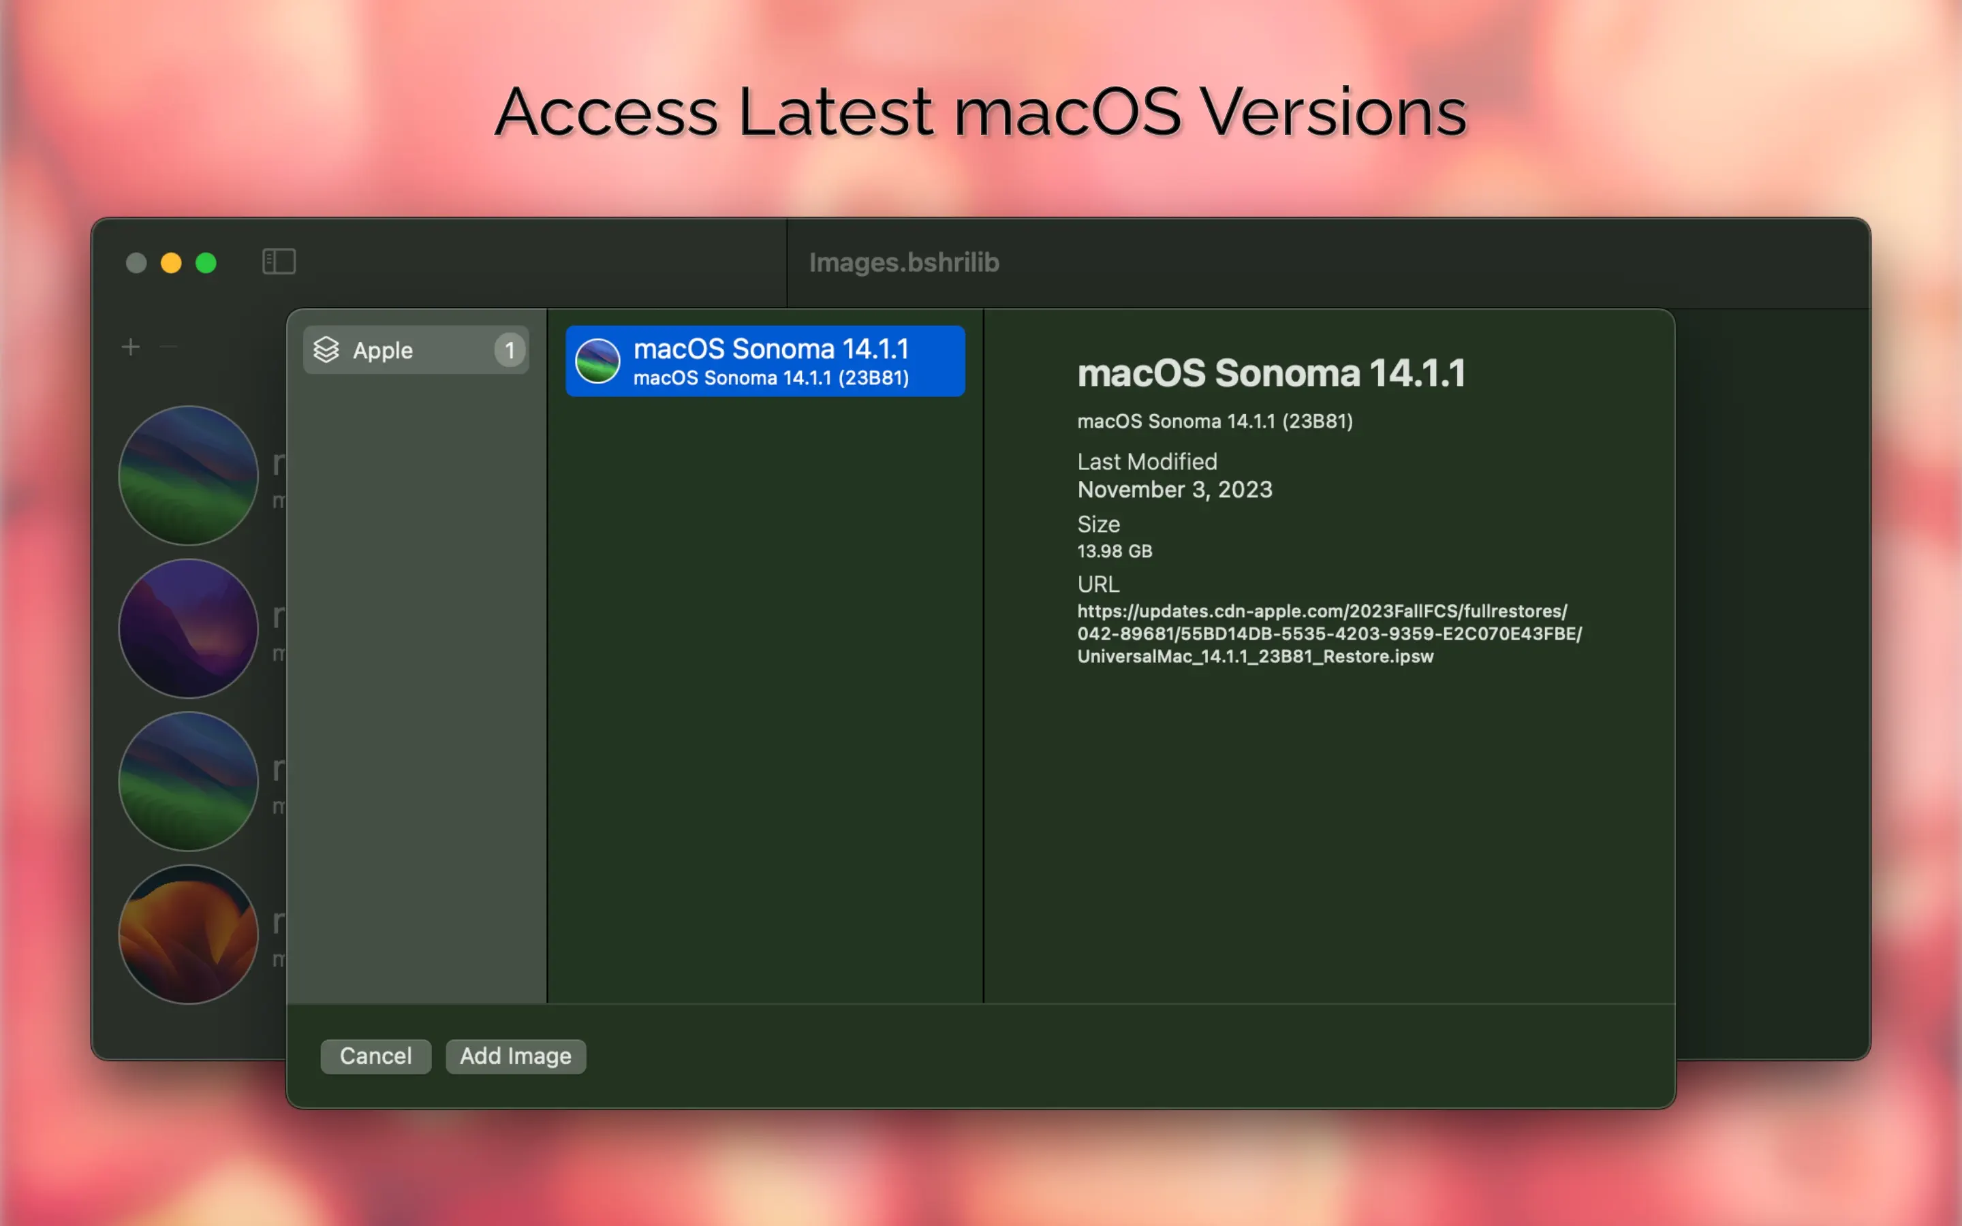Select the orange Ventura thumbnail
1962x1226 pixels.
click(188, 934)
